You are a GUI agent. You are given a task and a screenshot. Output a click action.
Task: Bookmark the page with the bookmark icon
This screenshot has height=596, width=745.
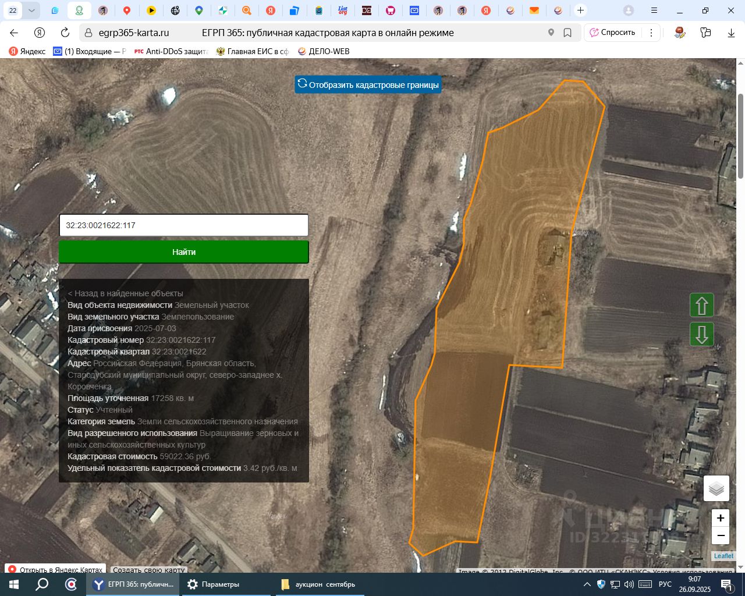567,33
